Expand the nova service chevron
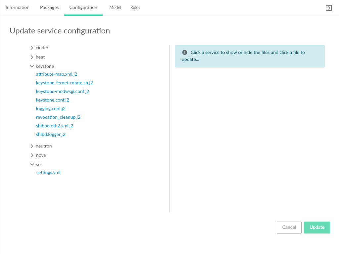Viewport: 339px width, 254px height. [32, 155]
